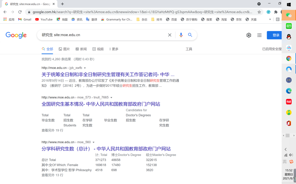The width and height of the screenshot is (296, 184).
Task: Open result 全国研究生基本情况
Action: (x=101, y=104)
